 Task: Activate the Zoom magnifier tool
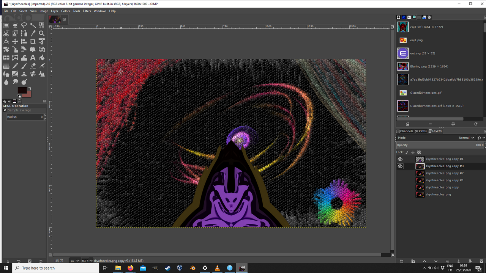pyautogui.click(x=42, y=33)
